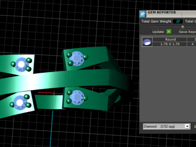
Task: Click the Total Gem Weight value .07
Action: pyautogui.click(x=178, y=21)
